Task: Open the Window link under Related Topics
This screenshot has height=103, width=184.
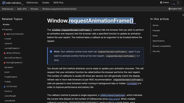Action: click(x=6, y=25)
